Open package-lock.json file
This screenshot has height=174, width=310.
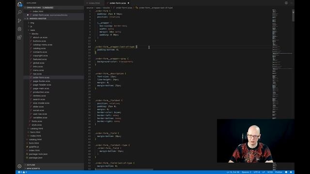(x=38, y=154)
